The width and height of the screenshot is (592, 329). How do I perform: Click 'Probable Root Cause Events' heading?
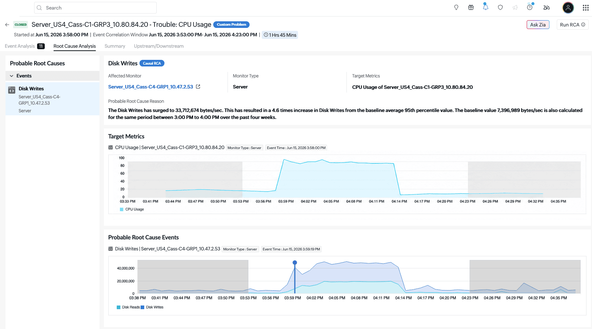[144, 237]
